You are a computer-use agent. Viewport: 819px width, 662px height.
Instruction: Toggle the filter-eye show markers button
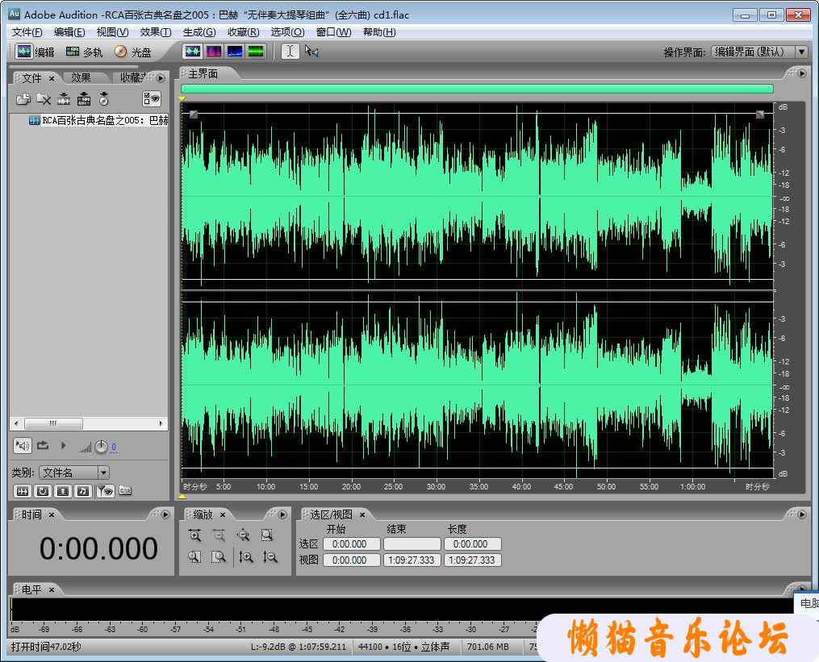pos(106,491)
